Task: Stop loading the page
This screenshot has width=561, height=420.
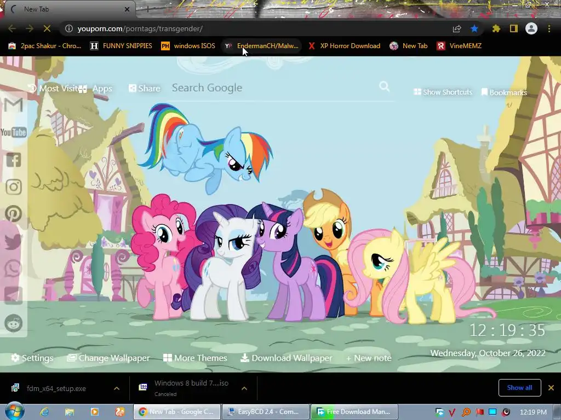Action: 47,28
